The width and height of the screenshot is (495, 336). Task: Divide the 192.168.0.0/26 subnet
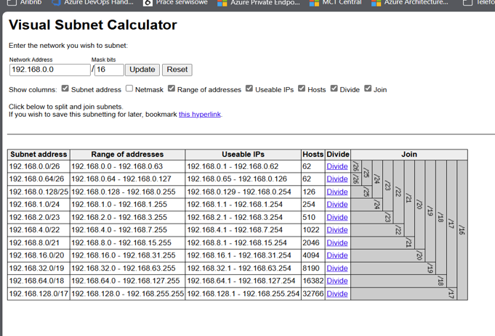(x=337, y=167)
